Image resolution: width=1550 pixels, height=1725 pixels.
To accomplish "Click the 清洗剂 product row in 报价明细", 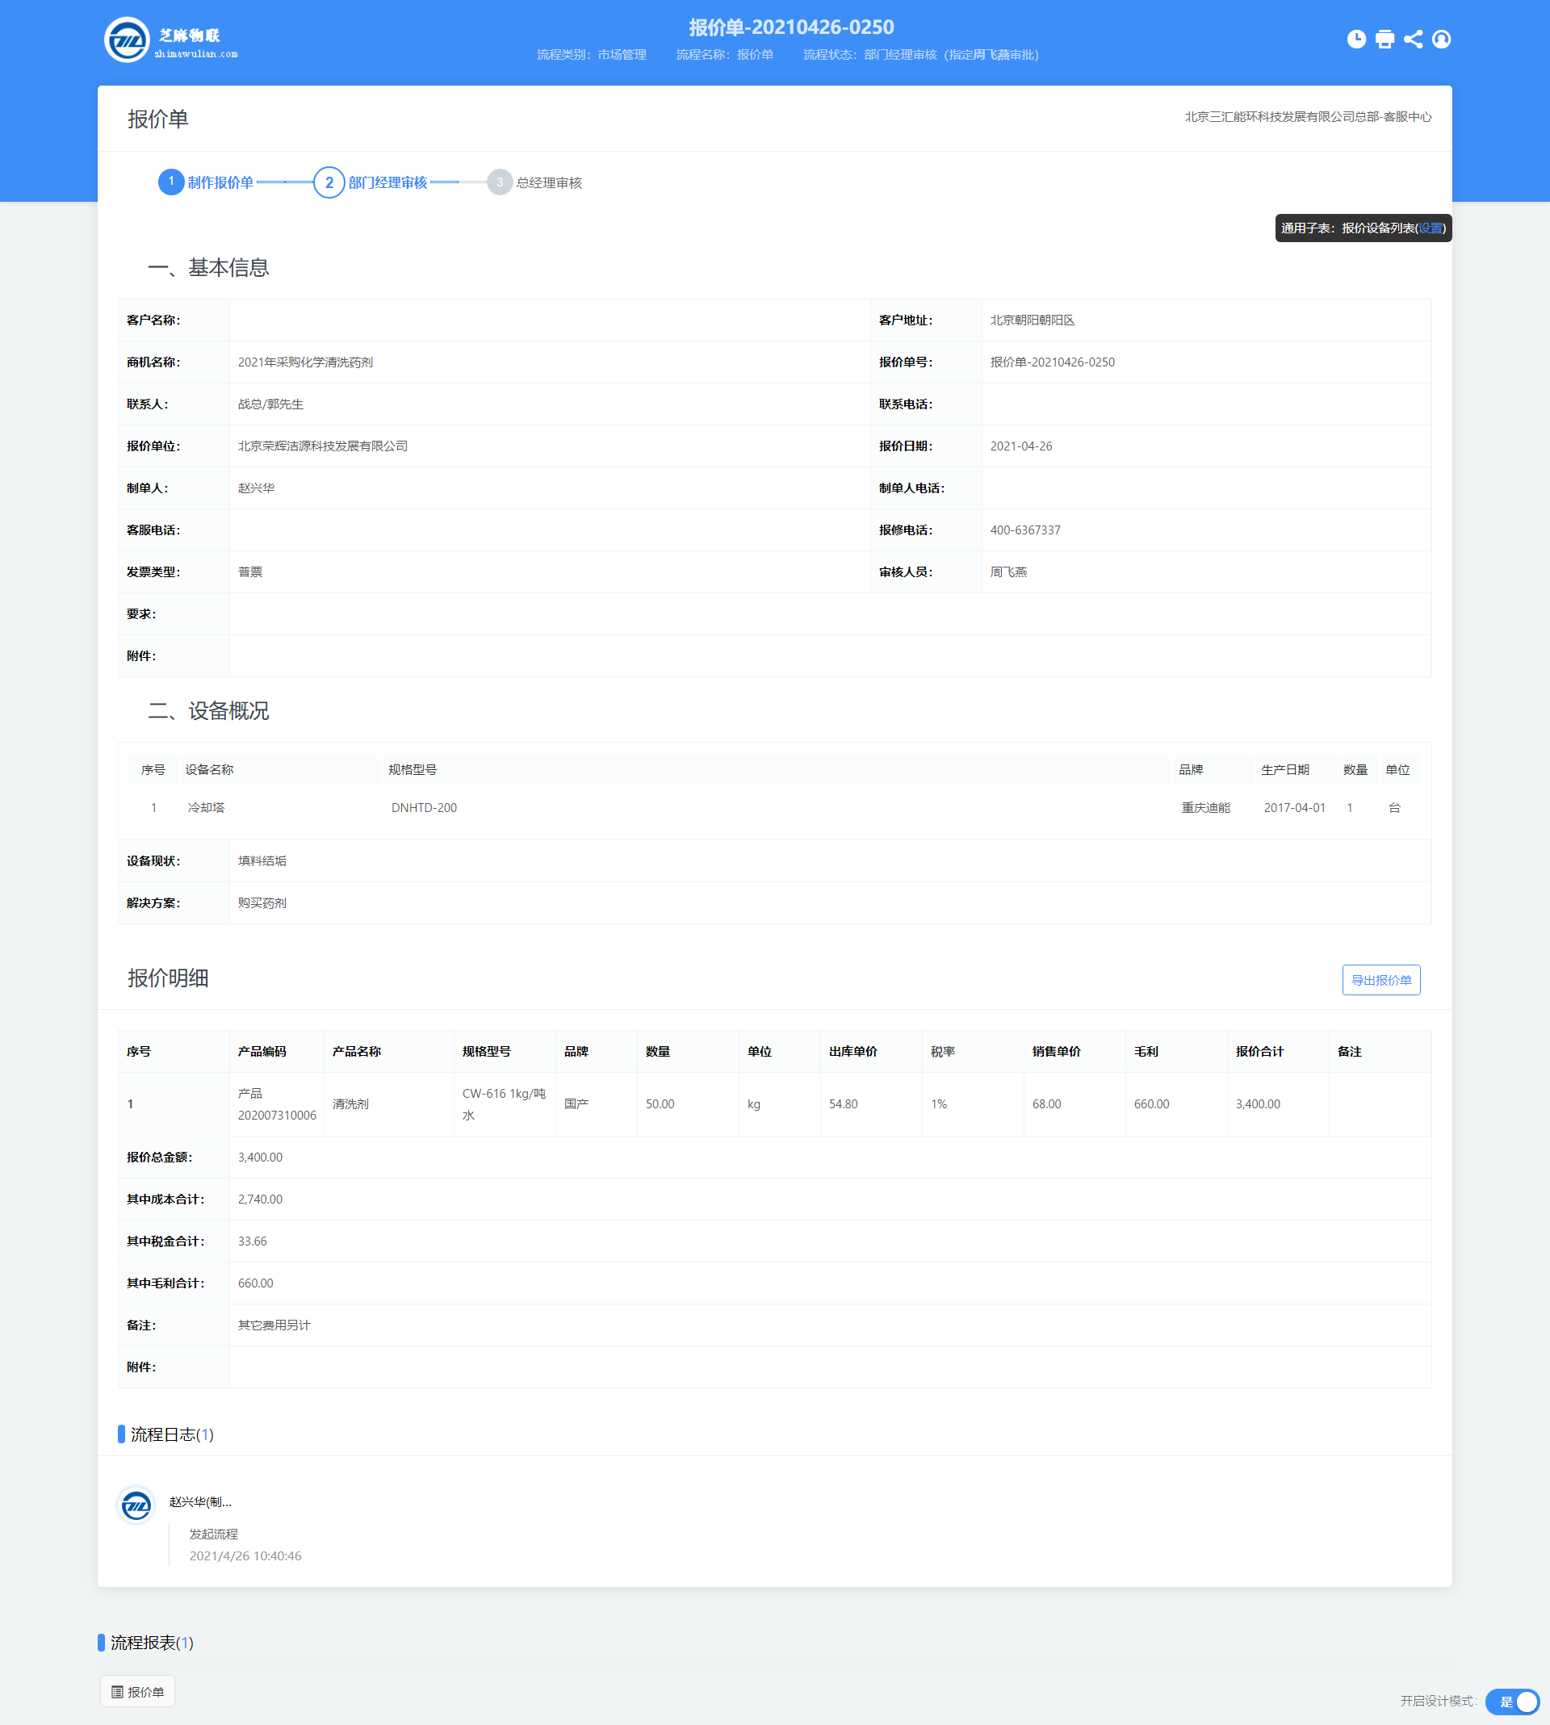I will 350,1103.
